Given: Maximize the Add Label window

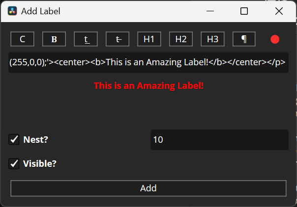Looking at the screenshot, I should point(244,11).
